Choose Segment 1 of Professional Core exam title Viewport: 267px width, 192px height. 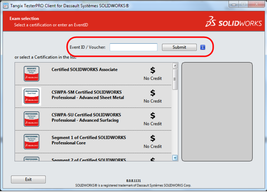(x=89, y=140)
